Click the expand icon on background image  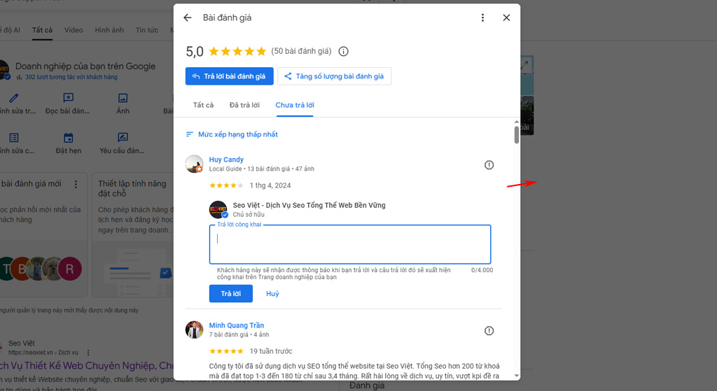525,65
